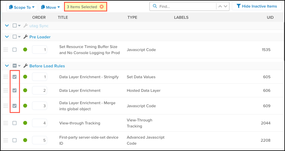The image size is (285, 151).
Task: Collapse the Before Load Rules section
Action: click(7, 66)
